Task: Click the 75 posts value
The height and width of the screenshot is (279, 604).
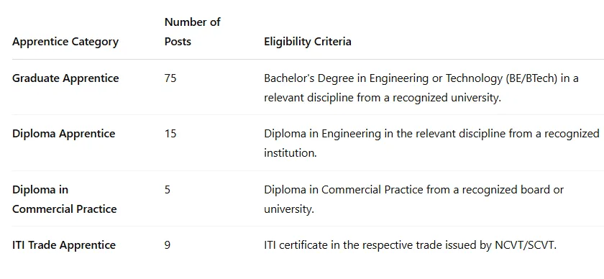Action: point(170,78)
